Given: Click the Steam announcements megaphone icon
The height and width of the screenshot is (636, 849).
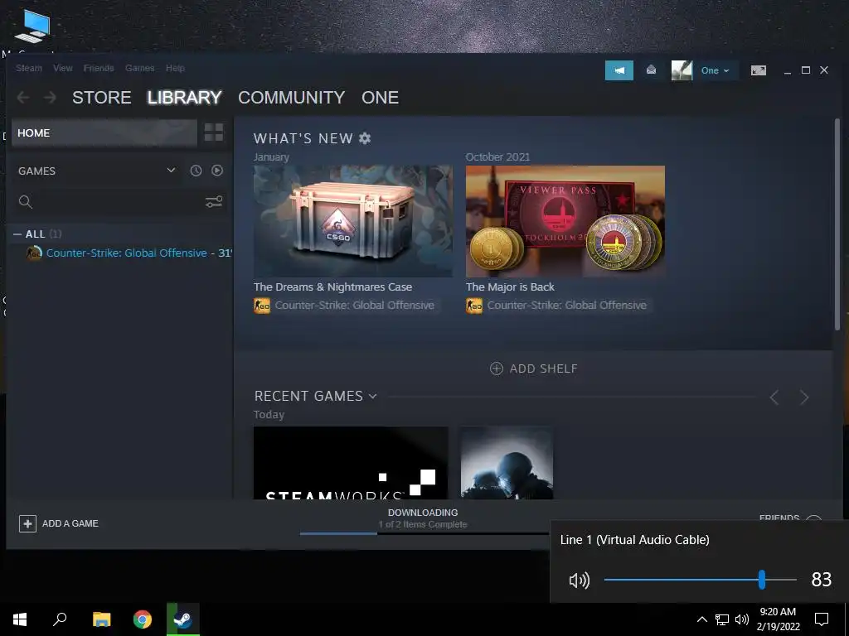Looking at the screenshot, I should pos(619,70).
